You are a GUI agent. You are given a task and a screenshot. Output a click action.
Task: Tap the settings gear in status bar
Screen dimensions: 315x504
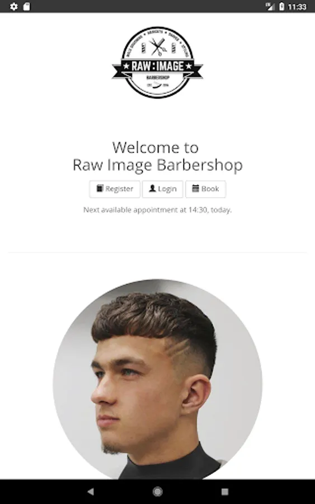(14, 6)
